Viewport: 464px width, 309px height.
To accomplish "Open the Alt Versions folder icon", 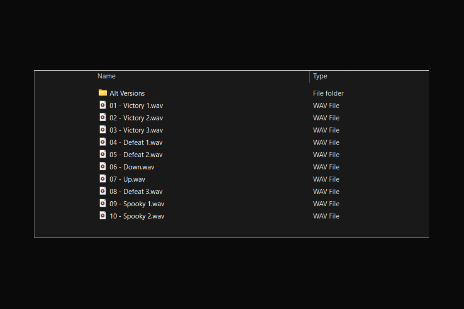I will pos(102,93).
